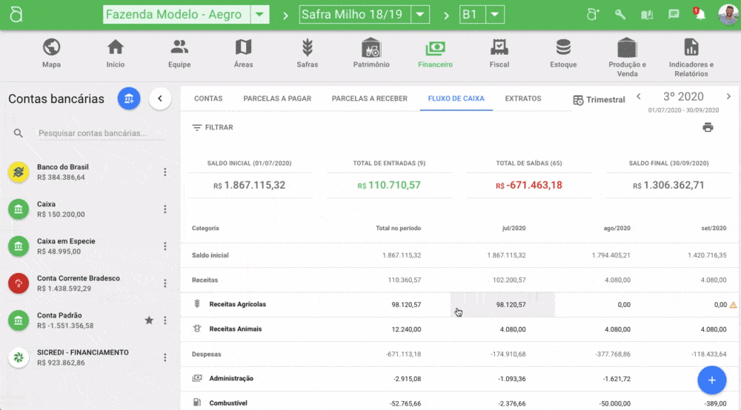The image size is (741, 410).
Task: Select the Trimestral period button
Action: (599, 100)
